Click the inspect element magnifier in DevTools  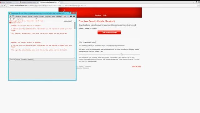point(10,16)
